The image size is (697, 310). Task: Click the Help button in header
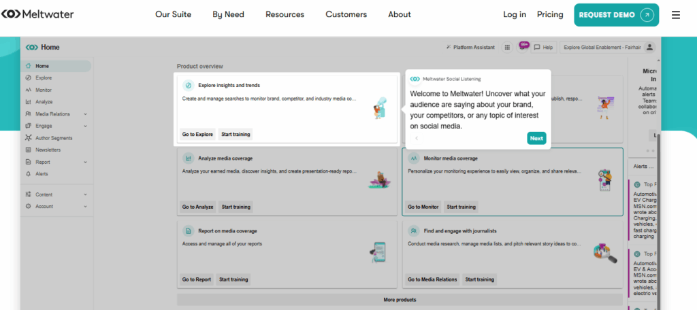[x=544, y=48]
